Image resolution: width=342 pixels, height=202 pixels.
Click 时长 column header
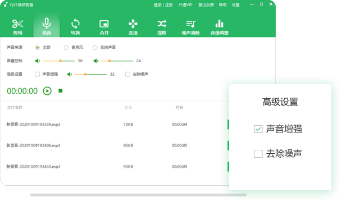[179, 107]
